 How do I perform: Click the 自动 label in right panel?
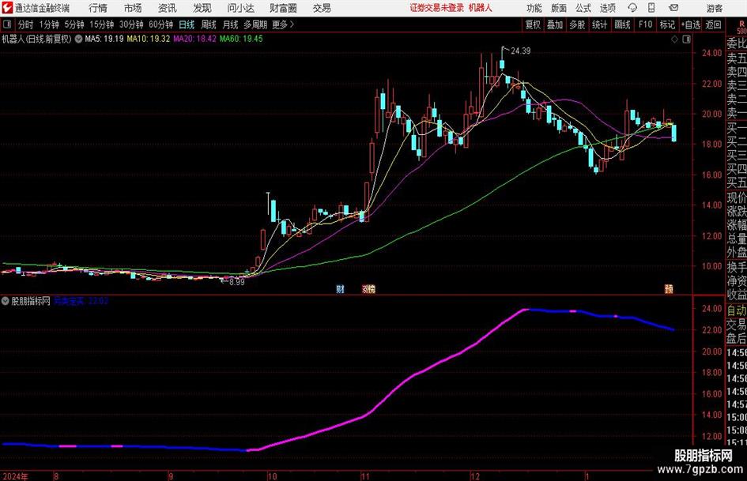737,310
